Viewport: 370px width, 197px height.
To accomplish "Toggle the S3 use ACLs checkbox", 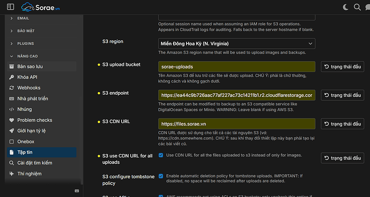I will pos(161,196).
